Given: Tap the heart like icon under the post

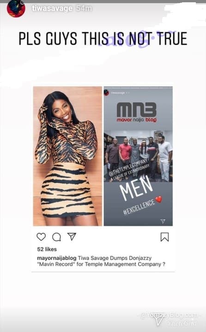Looking at the screenshot, I should pyautogui.click(x=41, y=237).
